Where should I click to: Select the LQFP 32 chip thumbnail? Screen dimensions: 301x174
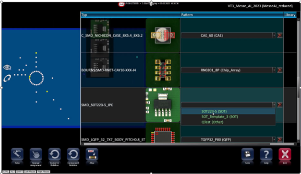coord(163,133)
